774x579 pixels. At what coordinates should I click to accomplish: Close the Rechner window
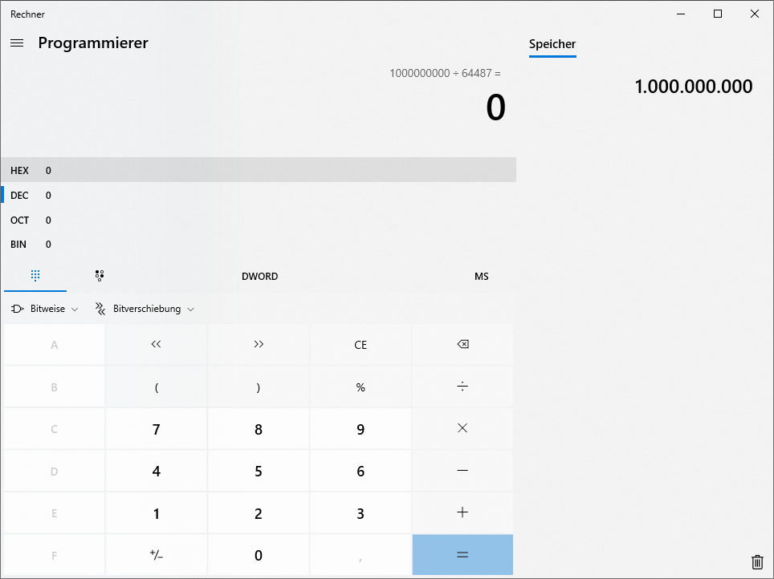tap(755, 14)
